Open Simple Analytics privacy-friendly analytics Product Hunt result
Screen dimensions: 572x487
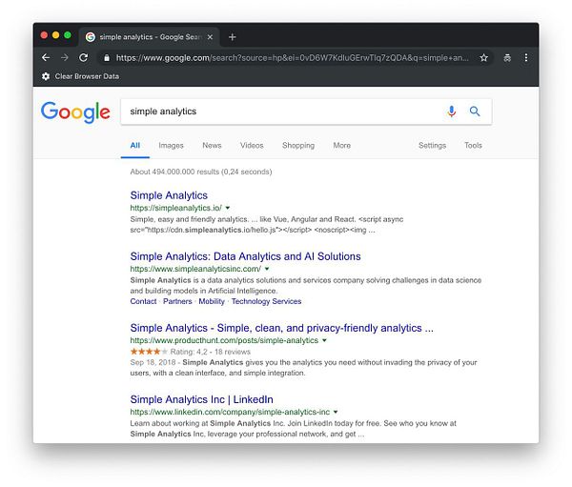(281, 328)
